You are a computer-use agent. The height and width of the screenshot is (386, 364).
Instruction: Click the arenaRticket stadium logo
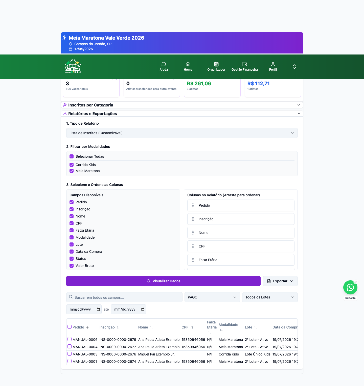tap(73, 66)
